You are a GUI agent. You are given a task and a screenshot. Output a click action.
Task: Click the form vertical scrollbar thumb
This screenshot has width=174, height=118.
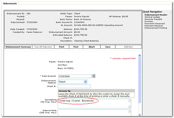point(140,80)
